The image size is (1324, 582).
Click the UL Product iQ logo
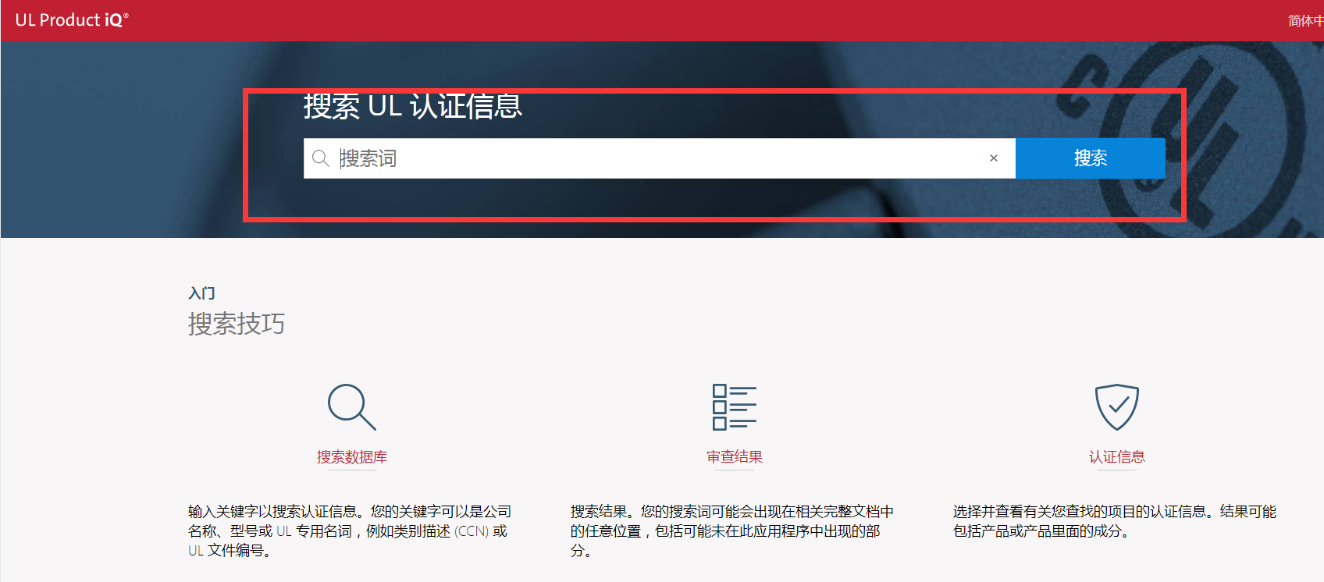coord(71,20)
